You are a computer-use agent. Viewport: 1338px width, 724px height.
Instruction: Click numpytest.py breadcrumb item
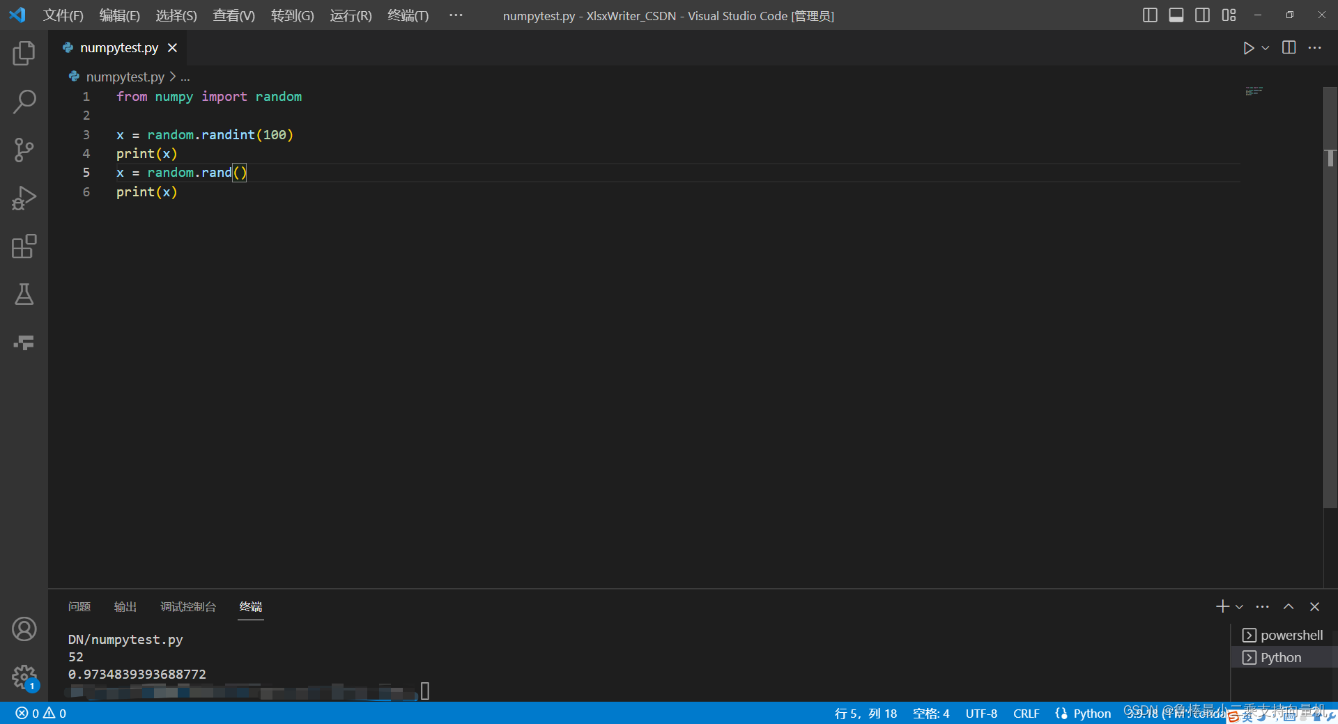click(x=125, y=77)
